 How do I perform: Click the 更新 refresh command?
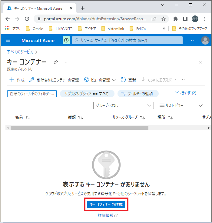128,80
